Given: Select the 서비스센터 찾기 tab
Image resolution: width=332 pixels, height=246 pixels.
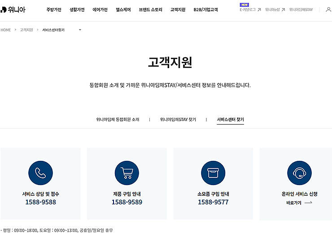Looking at the screenshot, I should tap(230, 120).
